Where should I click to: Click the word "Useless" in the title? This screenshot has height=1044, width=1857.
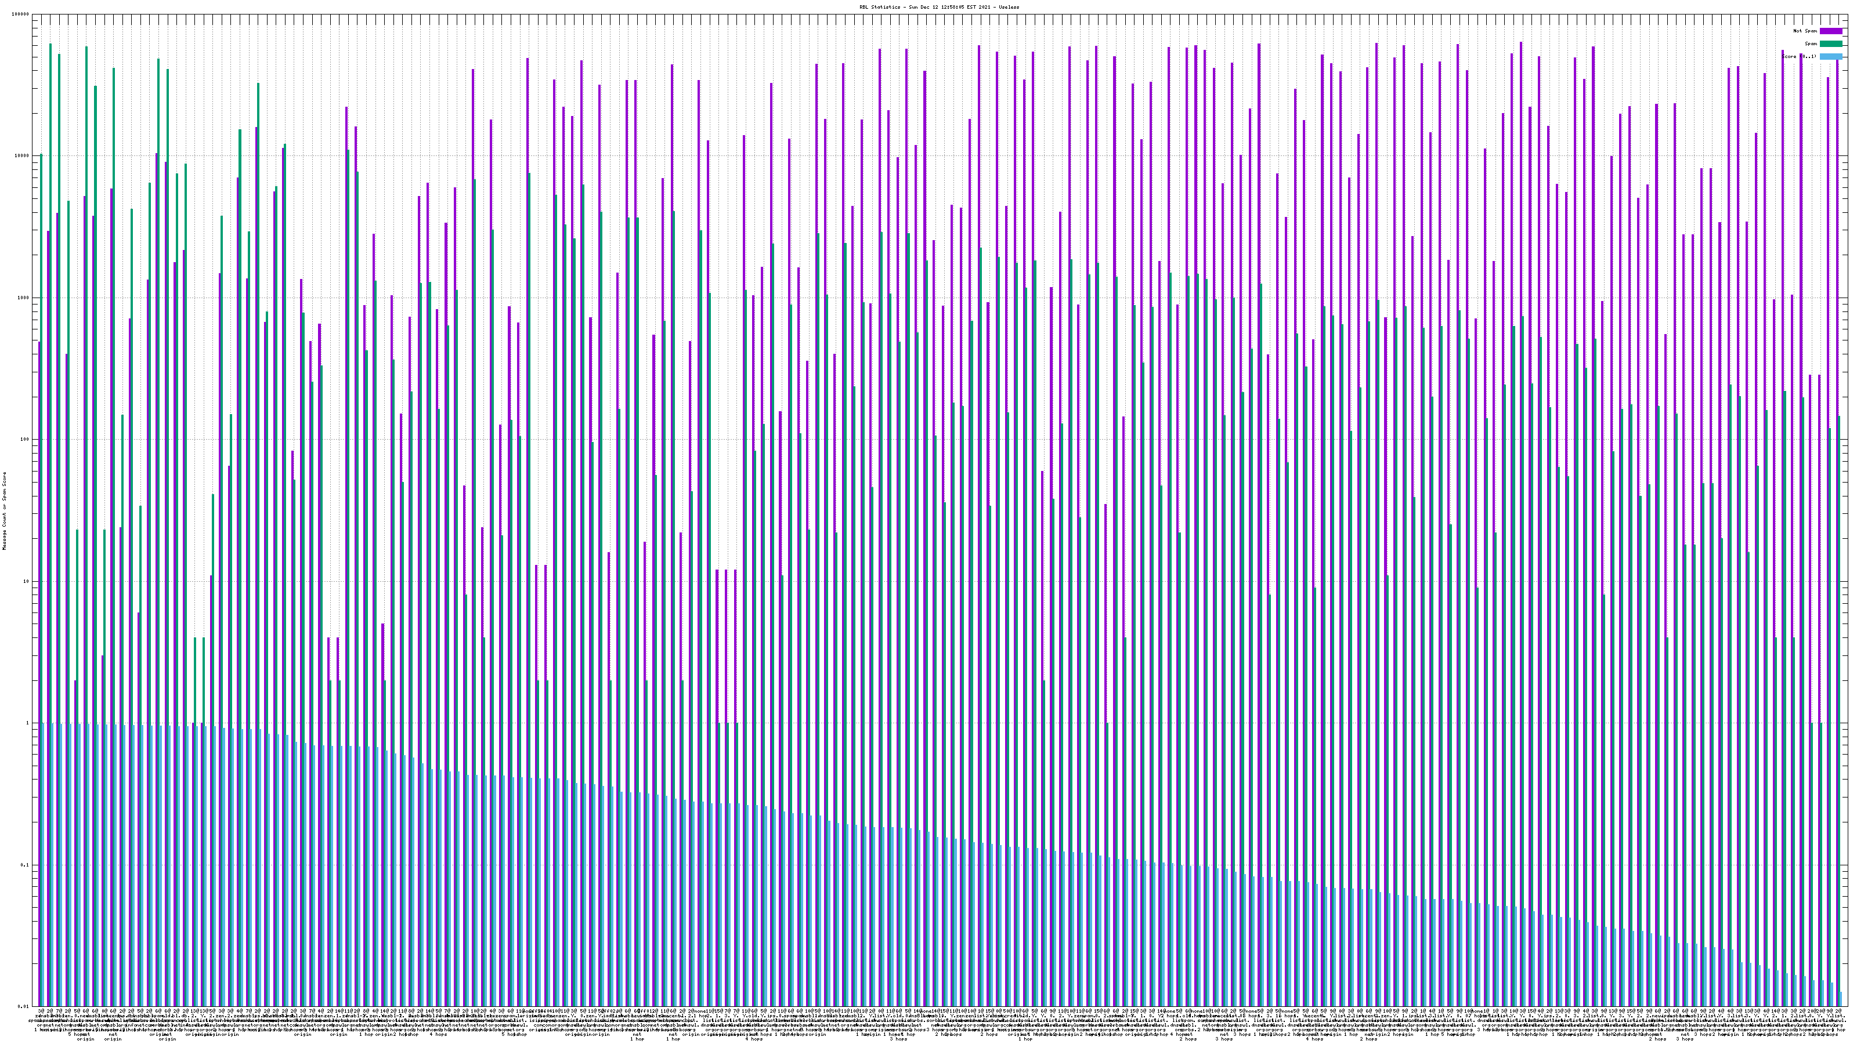point(1009,7)
